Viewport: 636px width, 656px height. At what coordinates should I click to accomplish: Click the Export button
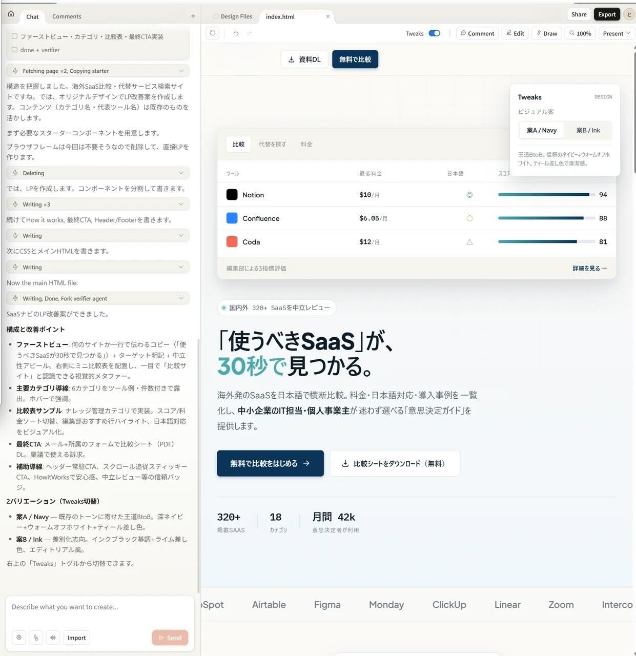607,14
